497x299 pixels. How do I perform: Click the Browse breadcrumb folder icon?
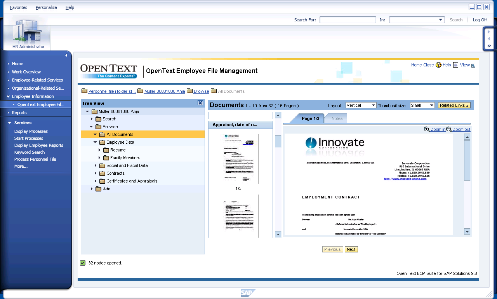[189, 91]
